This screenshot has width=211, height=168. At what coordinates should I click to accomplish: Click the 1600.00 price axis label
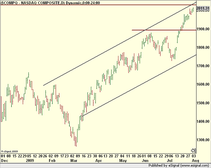tap(203, 84)
